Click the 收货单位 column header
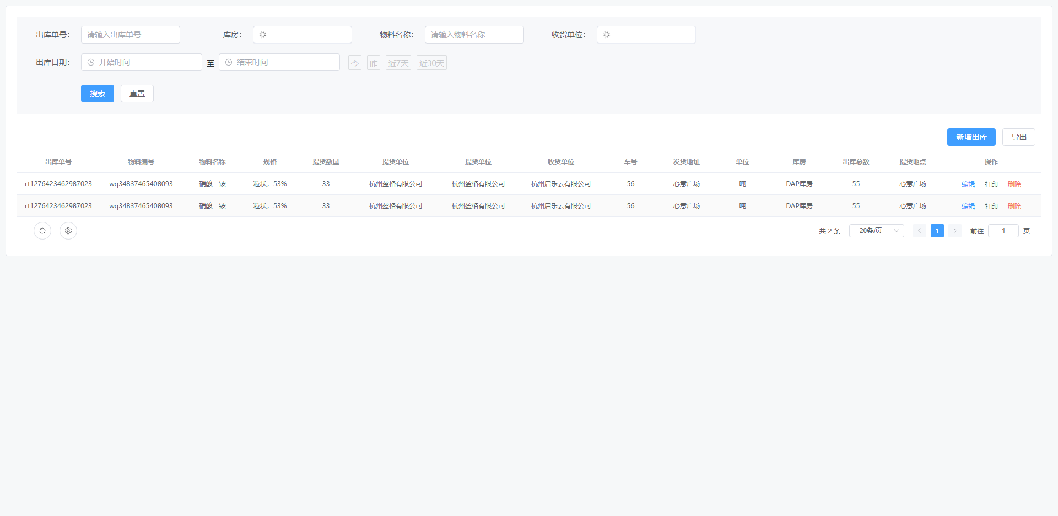This screenshot has width=1058, height=516. tap(561, 161)
